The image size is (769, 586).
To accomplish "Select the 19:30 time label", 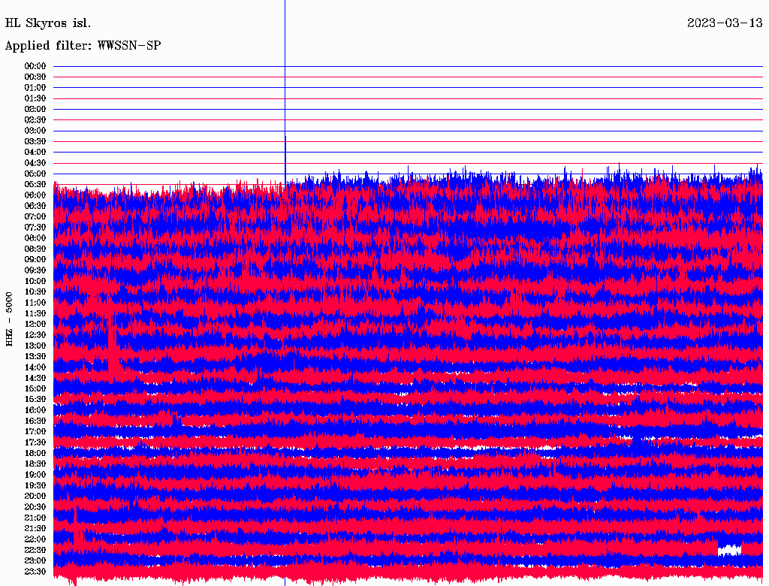I will click(x=35, y=485).
